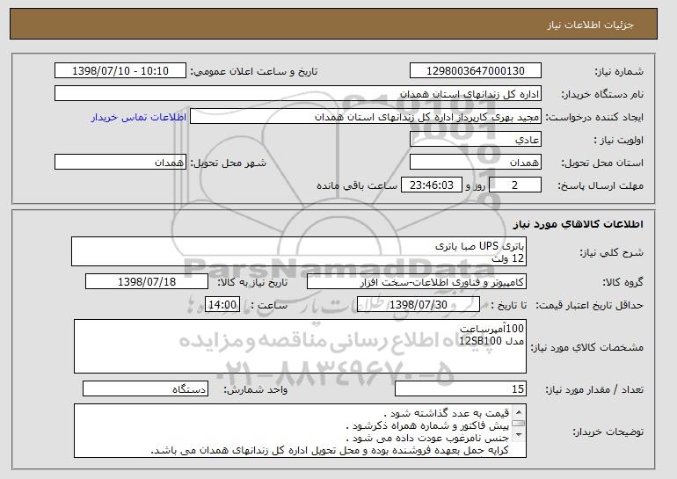
Task: Click the buyer organization name field
Action: (x=298, y=94)
